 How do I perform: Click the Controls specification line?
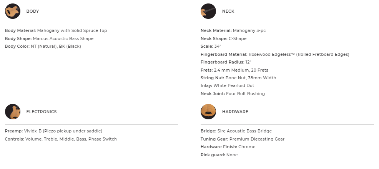61,139
